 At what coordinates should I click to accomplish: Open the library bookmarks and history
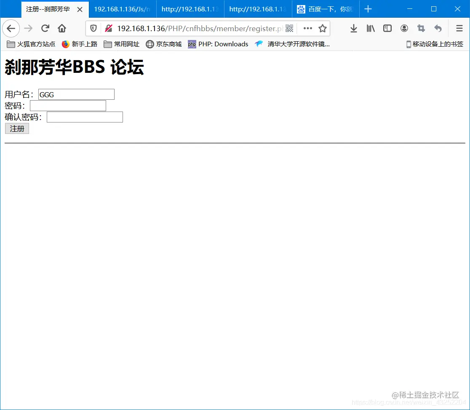[x=371, y=29]
